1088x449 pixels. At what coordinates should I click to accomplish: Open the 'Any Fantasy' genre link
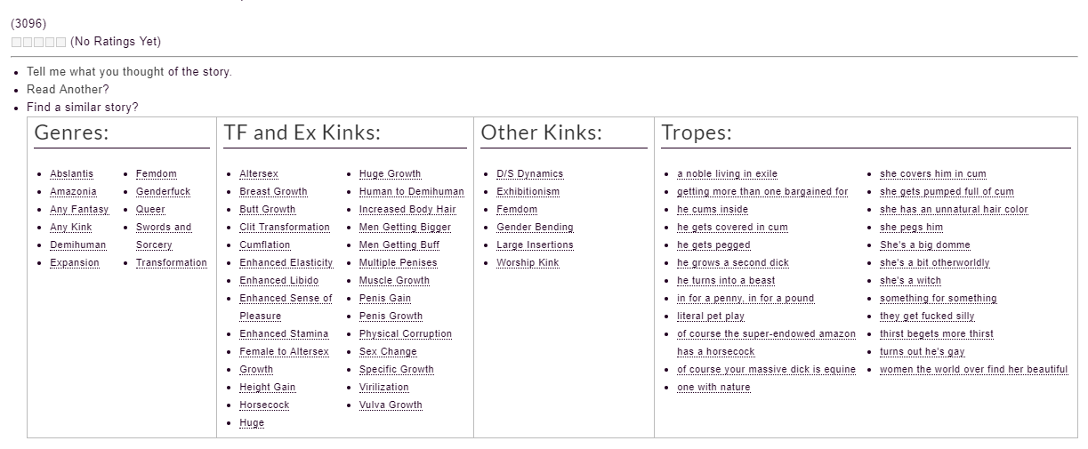tap(79, 210)
